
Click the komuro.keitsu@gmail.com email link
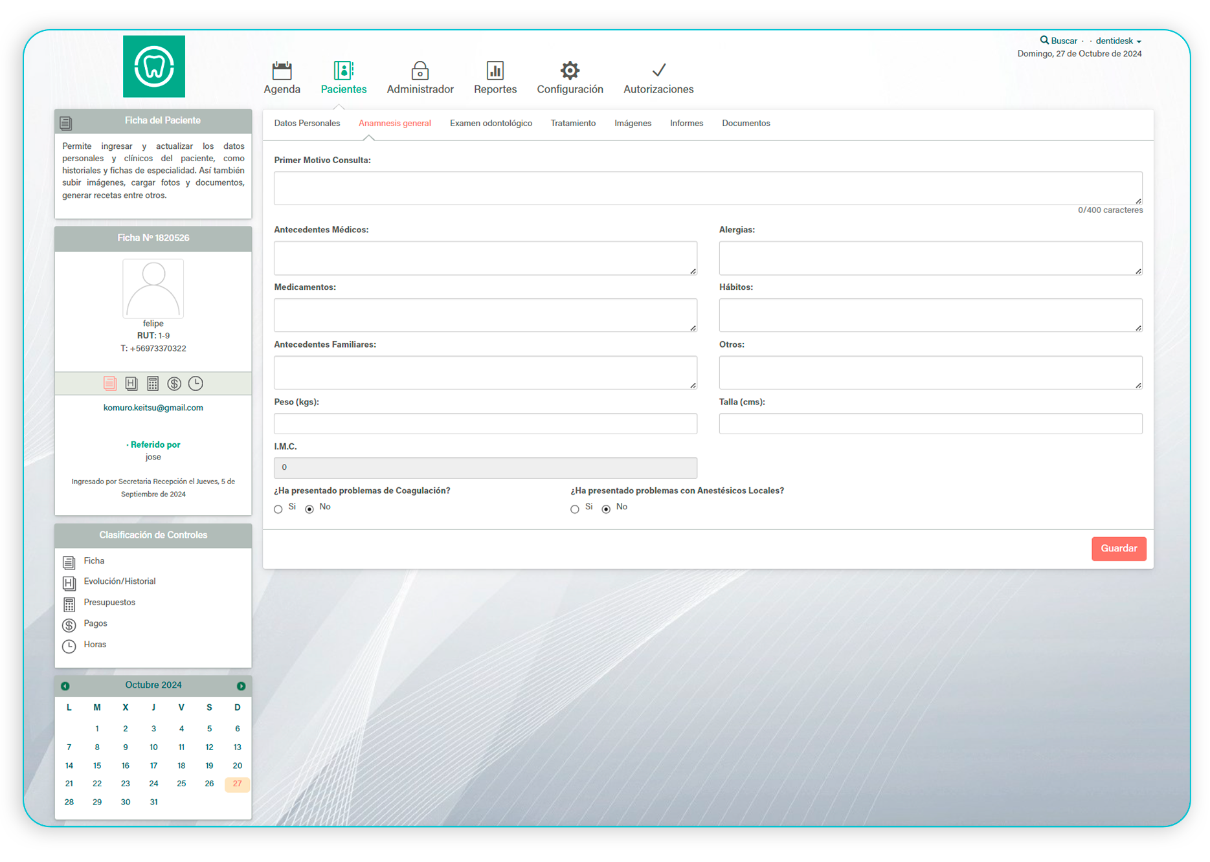tap(153, 408)
